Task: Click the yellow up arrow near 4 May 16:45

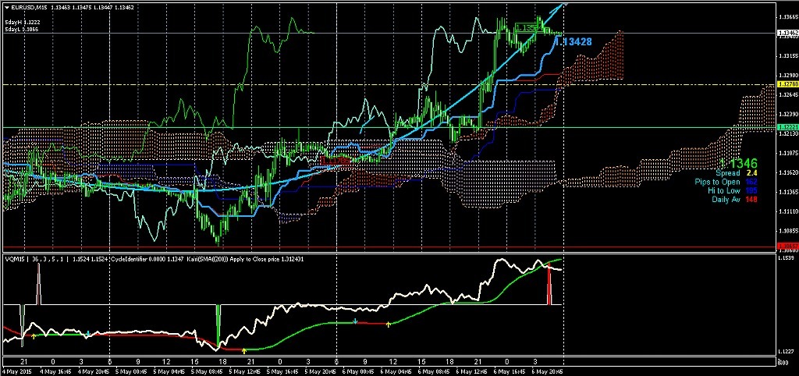Action: tap(34, 335)
